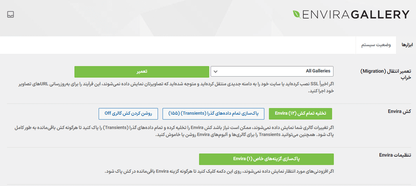Open the inbox notifications icon
The height and width of the screenshot is (186, 416).
10,14
